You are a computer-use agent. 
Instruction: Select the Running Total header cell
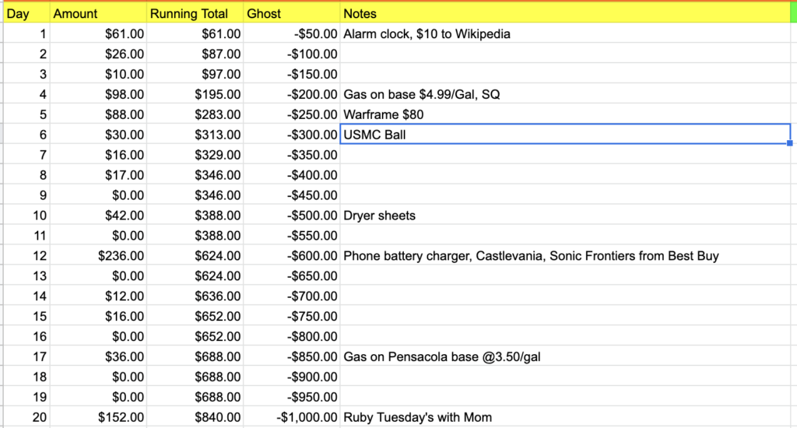coord(195,14)
